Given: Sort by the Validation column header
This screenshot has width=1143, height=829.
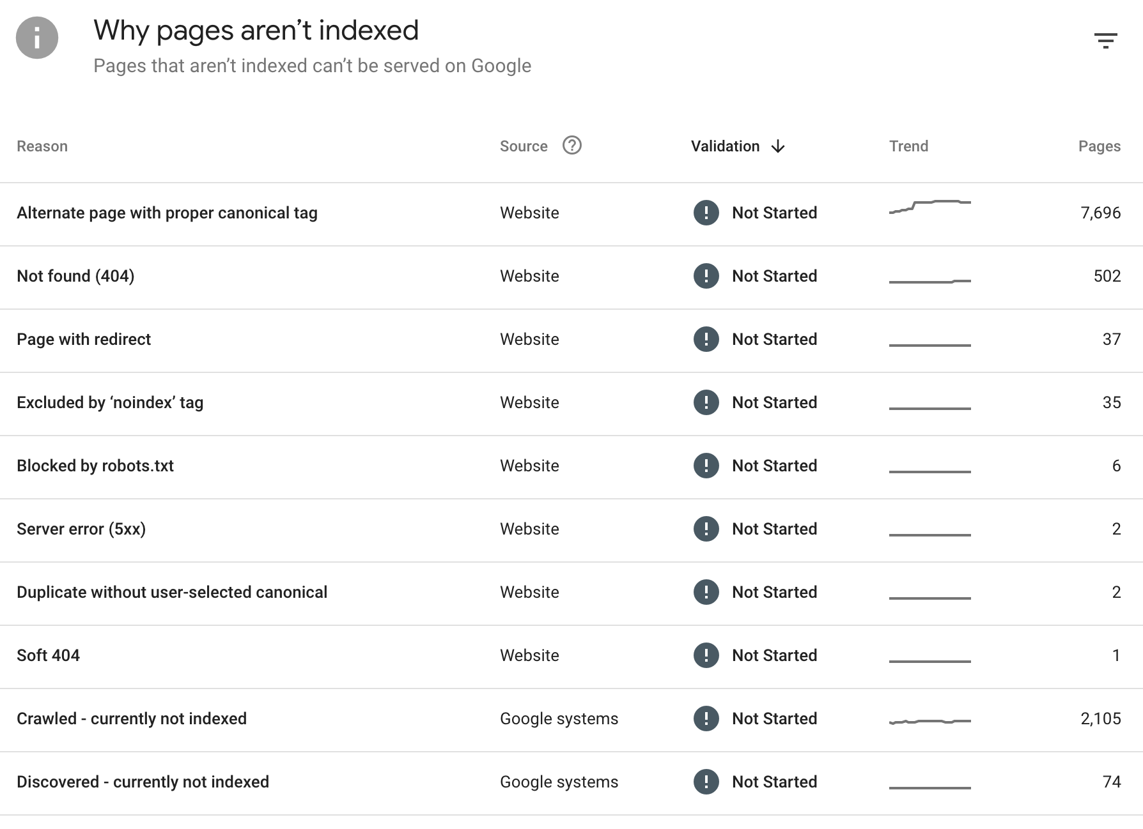Looking at the screenshot, I should (x=725, y=146).
